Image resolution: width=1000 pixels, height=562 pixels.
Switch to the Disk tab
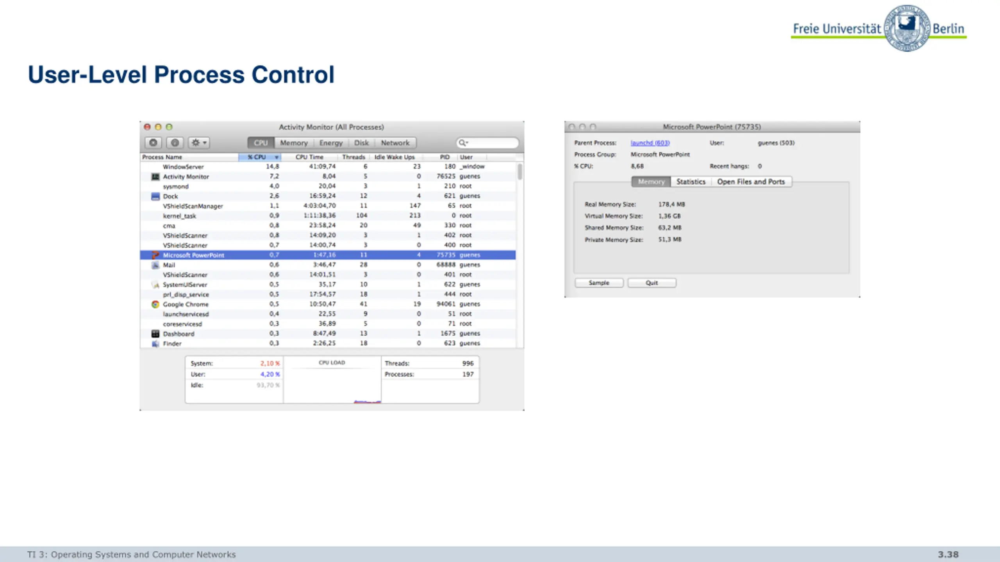point(361,143)
